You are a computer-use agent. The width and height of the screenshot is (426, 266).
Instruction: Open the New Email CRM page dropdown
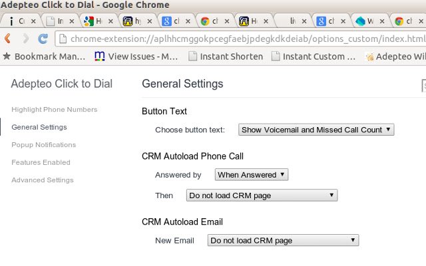click(283, 241)
